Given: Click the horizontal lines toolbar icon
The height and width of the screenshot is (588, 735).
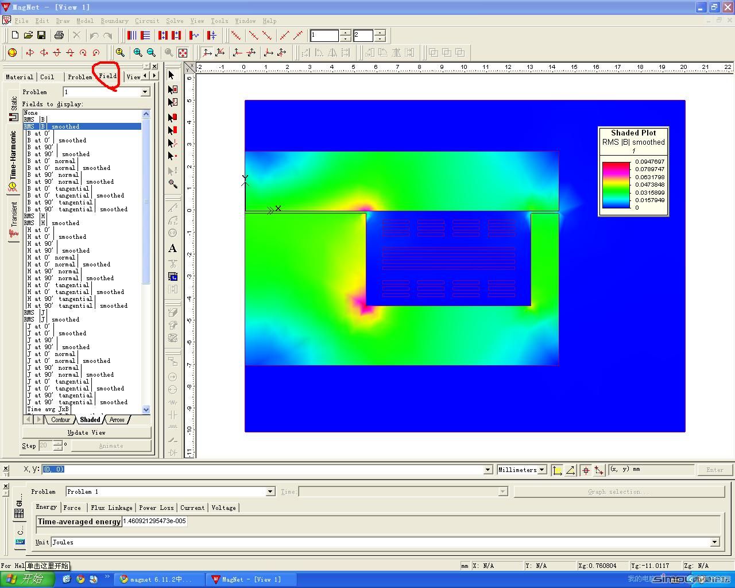Looking at the screenshot, I should coord(145,36).
